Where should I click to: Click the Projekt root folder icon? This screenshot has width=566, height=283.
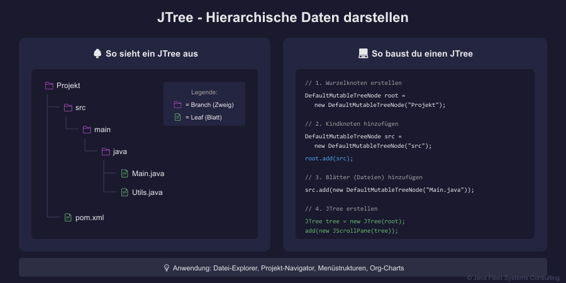[x=49, y=86]
